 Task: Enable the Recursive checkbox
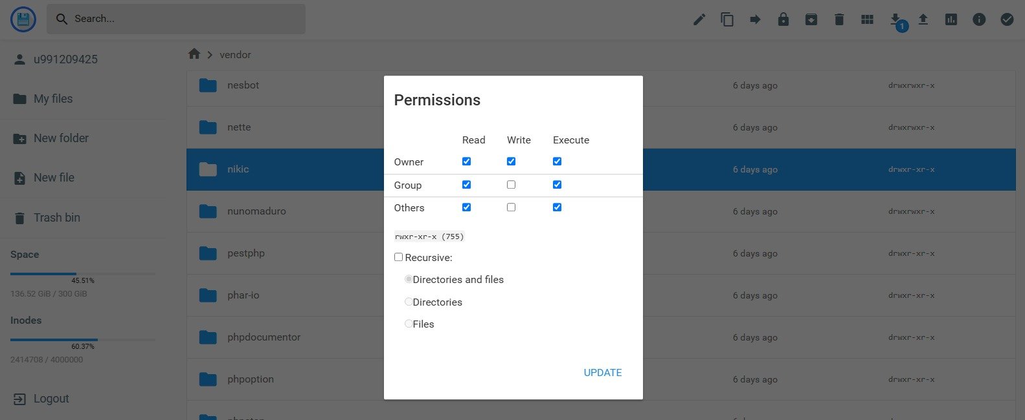pos(398,257)
